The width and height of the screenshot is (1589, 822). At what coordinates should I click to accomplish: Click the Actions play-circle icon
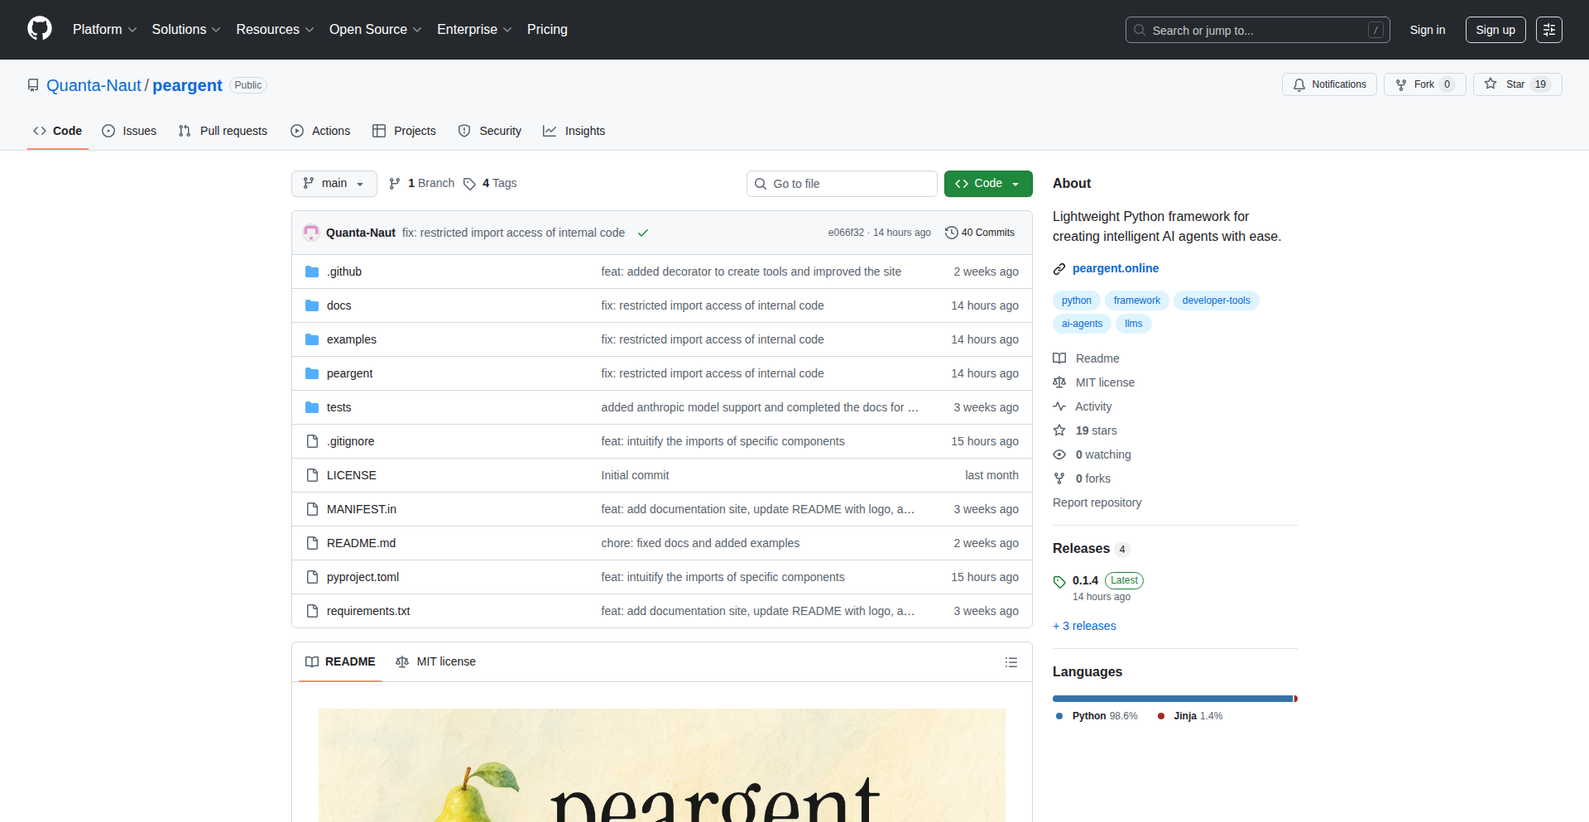296,131
